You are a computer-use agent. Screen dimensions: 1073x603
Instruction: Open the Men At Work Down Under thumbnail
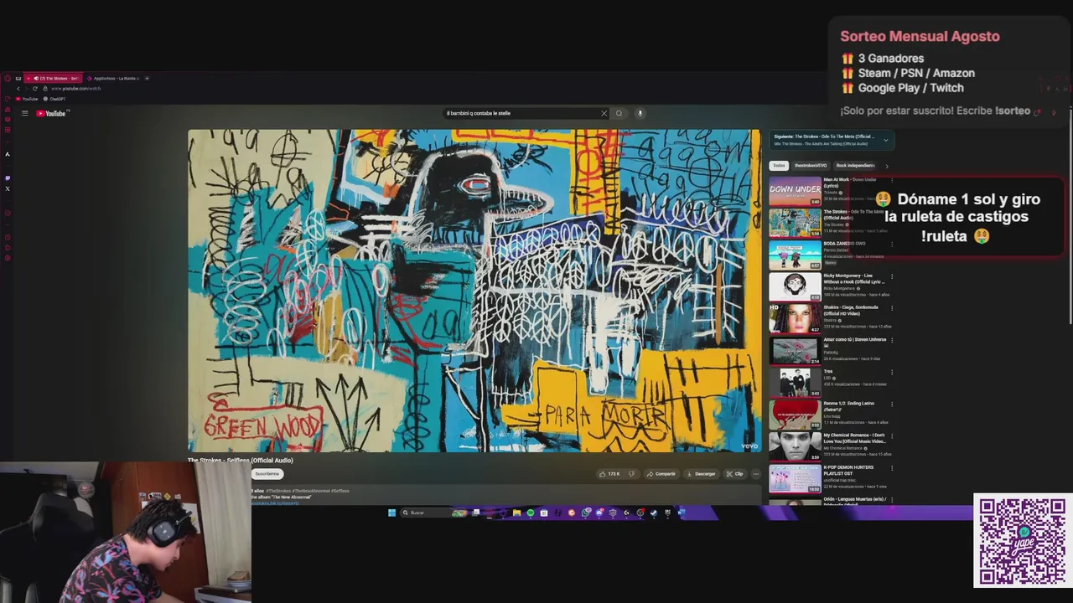coord(795,191)
